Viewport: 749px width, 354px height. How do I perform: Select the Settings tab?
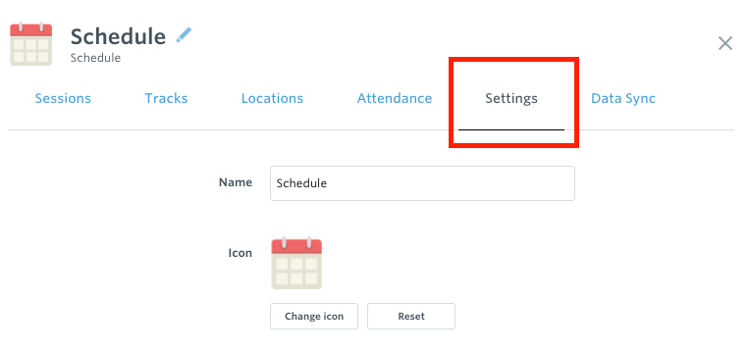click(x=511, y=99)
